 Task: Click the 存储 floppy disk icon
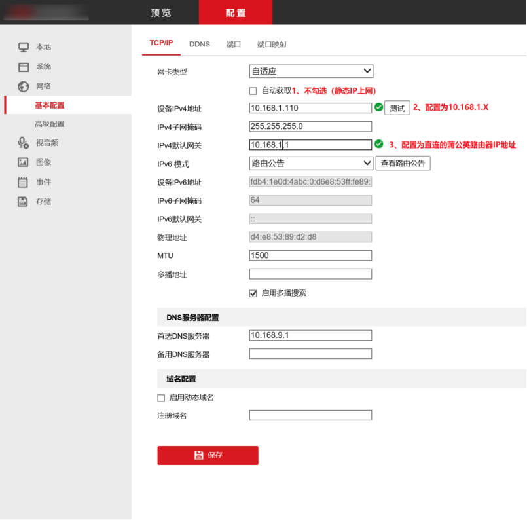pos(24,202)
